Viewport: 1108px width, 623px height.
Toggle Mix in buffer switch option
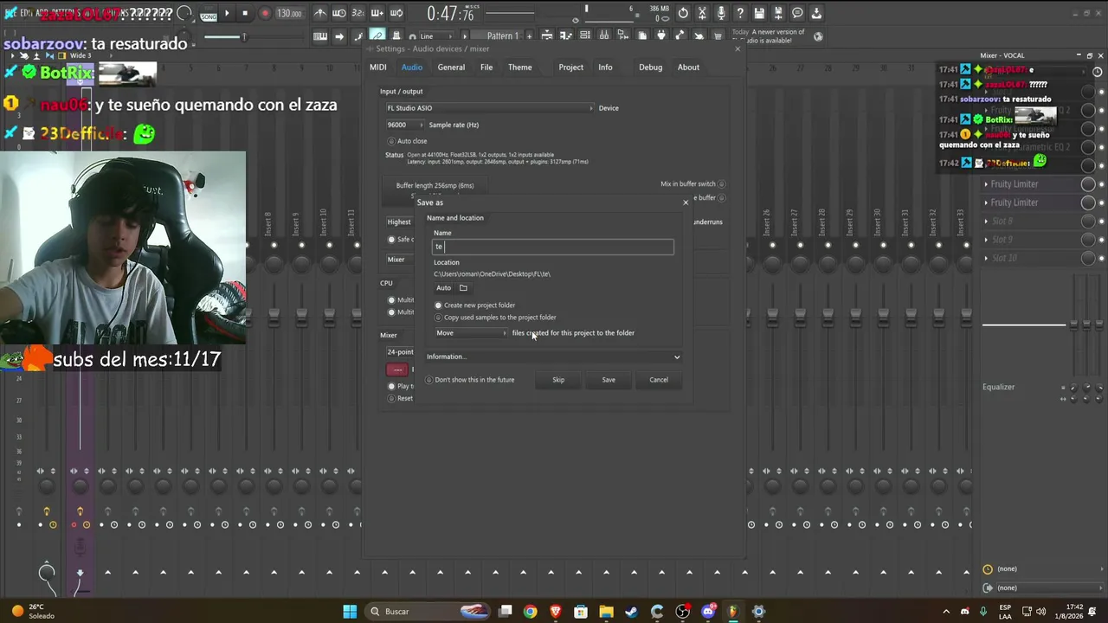tap(693, 184)
